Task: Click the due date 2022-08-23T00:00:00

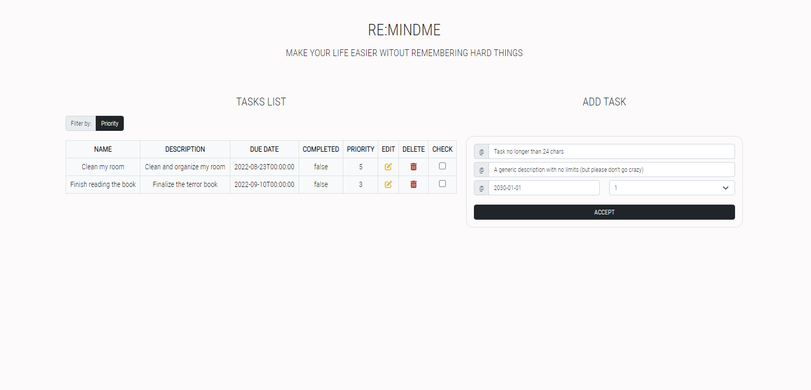Action: (264, 167)
